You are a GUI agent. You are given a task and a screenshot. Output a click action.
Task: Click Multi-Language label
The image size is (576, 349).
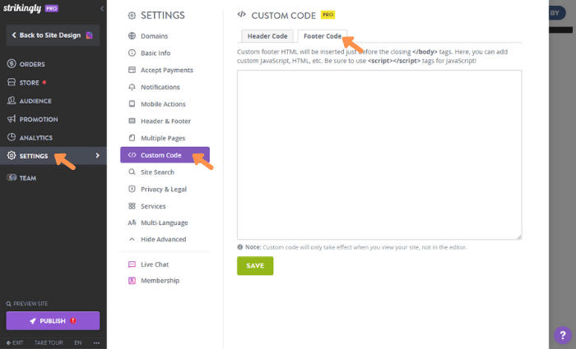click(165, 223)
